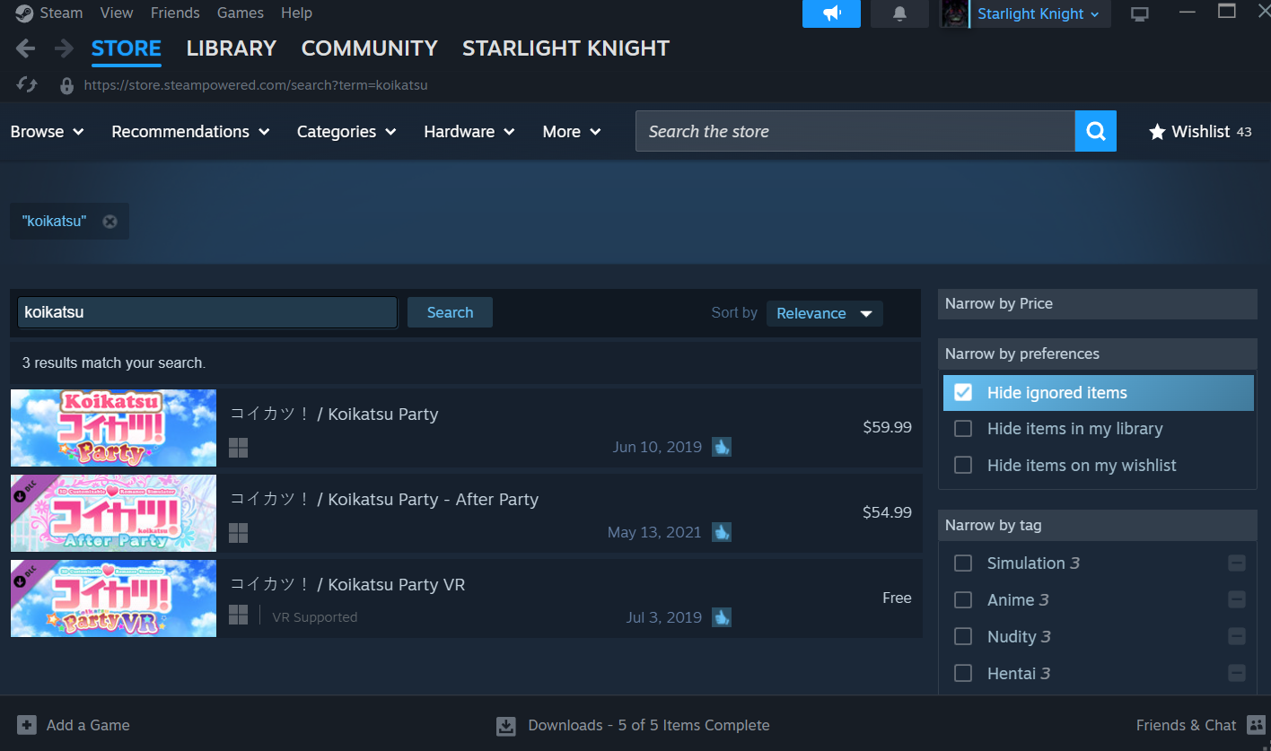
Task: Open the Sort by Relevance dropdown
Action: (x=825, y=313)
